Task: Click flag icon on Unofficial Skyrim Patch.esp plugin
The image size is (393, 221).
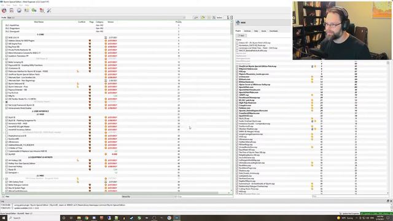Action: tap(315, 66)
